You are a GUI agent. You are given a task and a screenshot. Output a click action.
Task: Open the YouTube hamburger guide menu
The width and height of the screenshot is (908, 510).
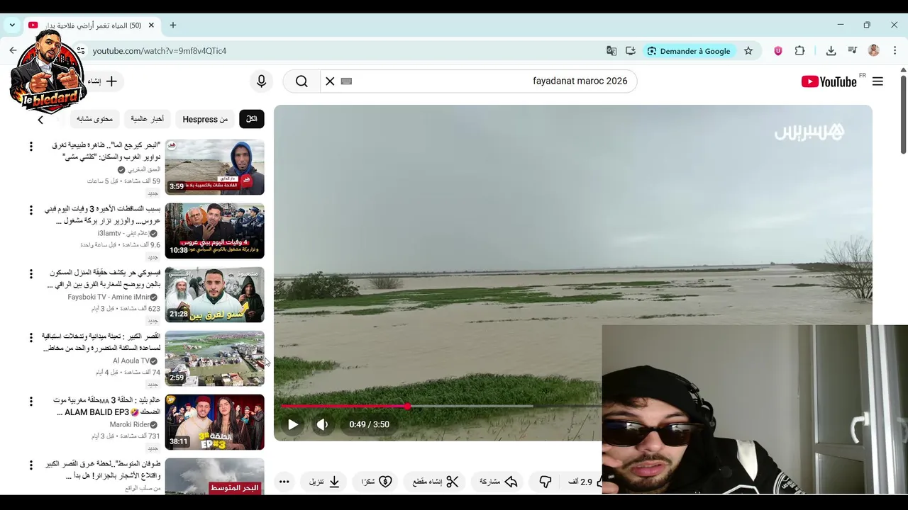pyautogui.click(x=877, y=81)
